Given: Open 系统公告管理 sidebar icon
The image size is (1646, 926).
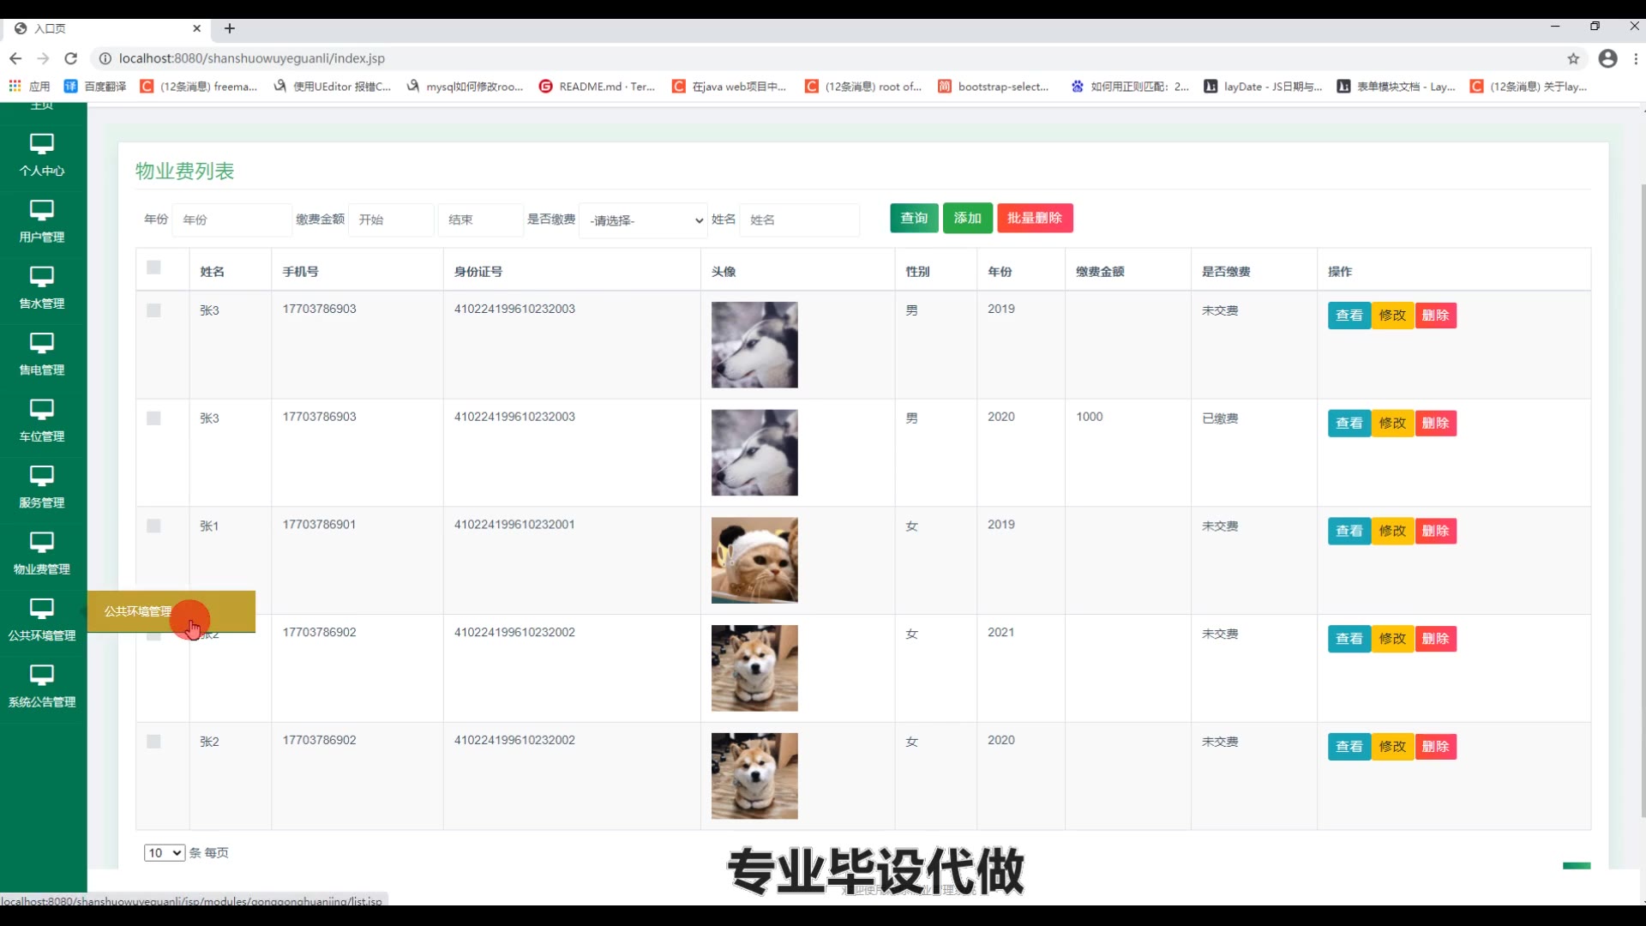Looking at the screenshot, I should (x=41, y=675).
